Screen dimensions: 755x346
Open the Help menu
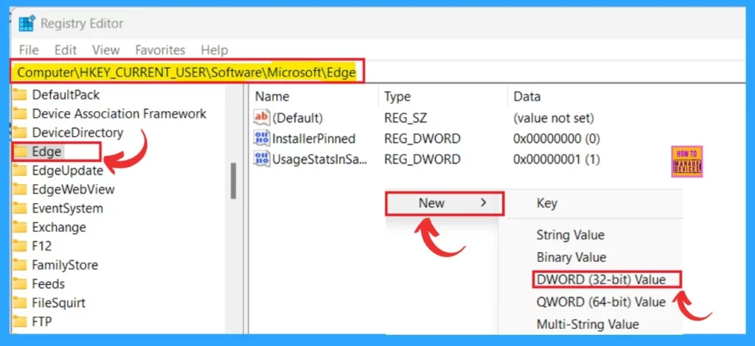pyautogui.click(x=215, y=50)
